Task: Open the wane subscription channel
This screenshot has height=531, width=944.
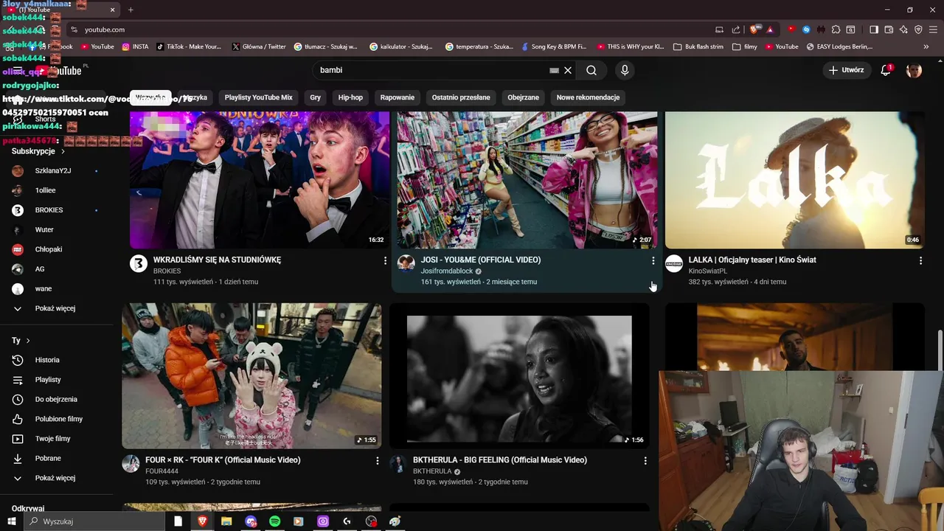Action: point(55,289)
